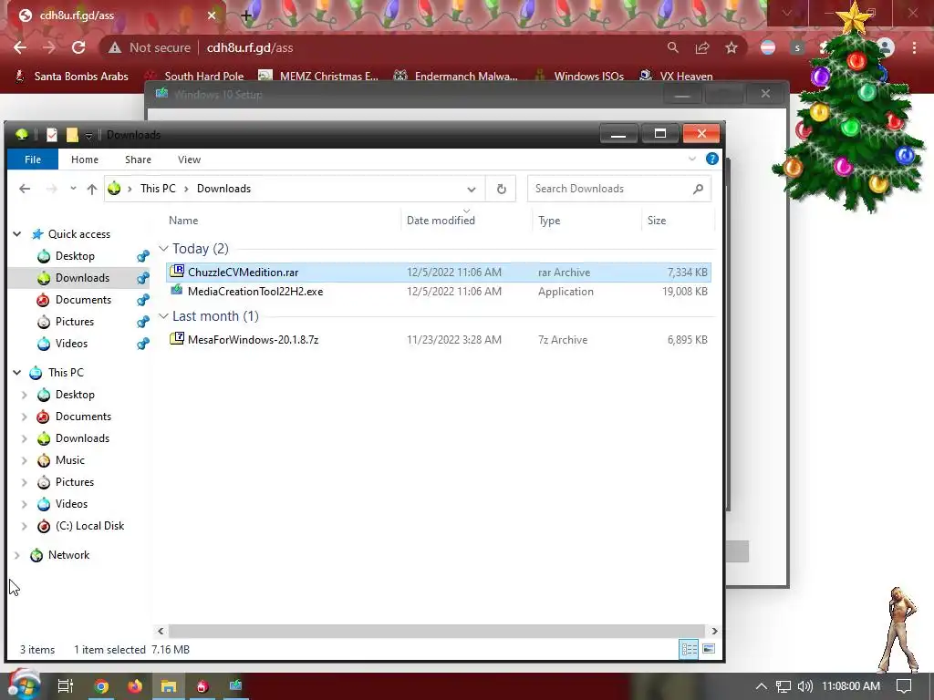Screen dimensions: 934x700
Task: Collapse the Today (2) group
Action: click(x=163, y=248)
